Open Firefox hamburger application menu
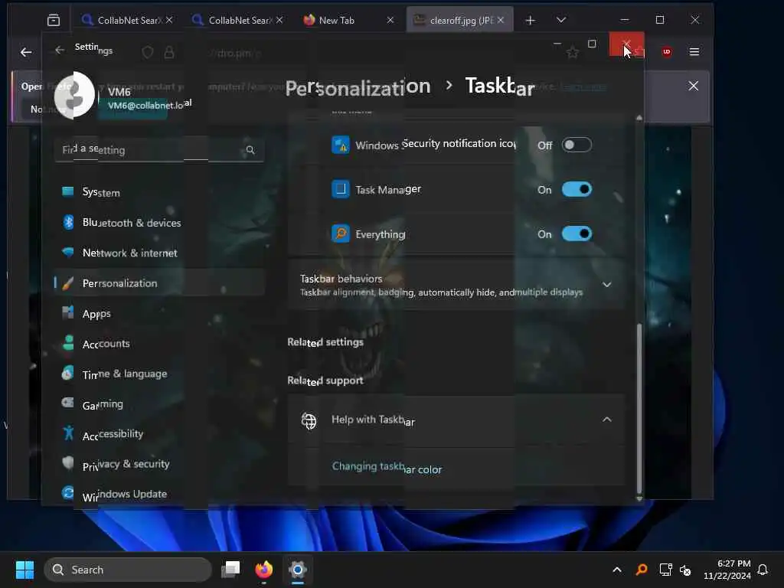The width and height of the screenshot is (784, 588). (694, 51)
